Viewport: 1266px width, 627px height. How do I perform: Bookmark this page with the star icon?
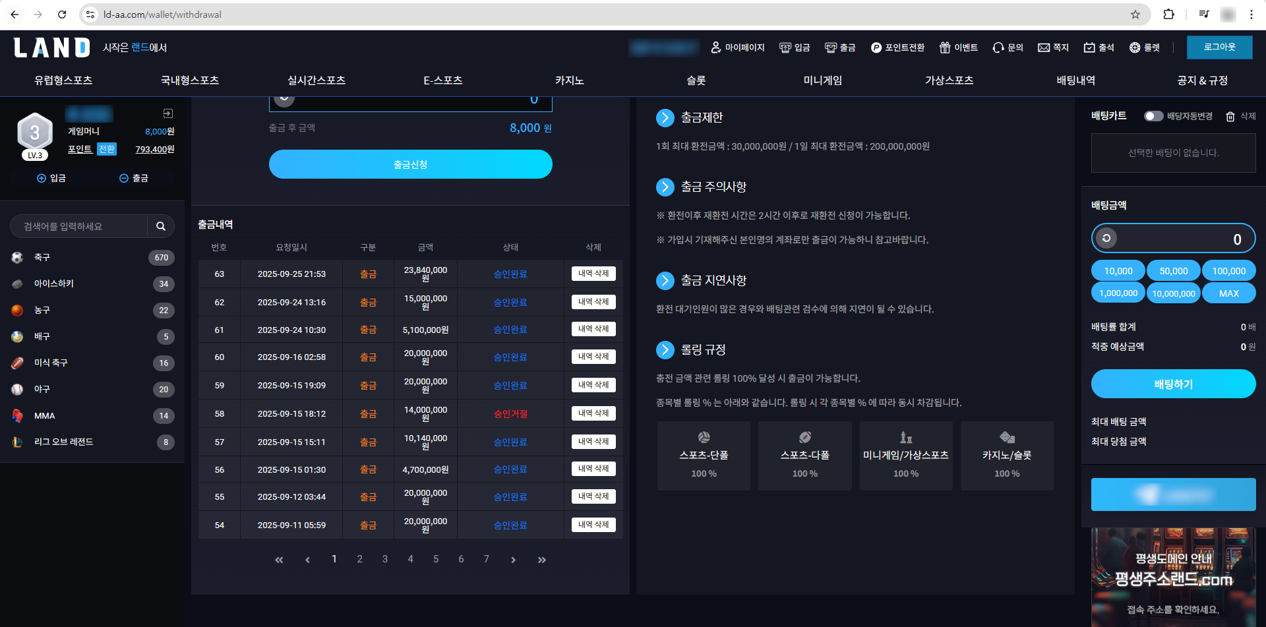pyautogui.click(x=1135, y=15)
